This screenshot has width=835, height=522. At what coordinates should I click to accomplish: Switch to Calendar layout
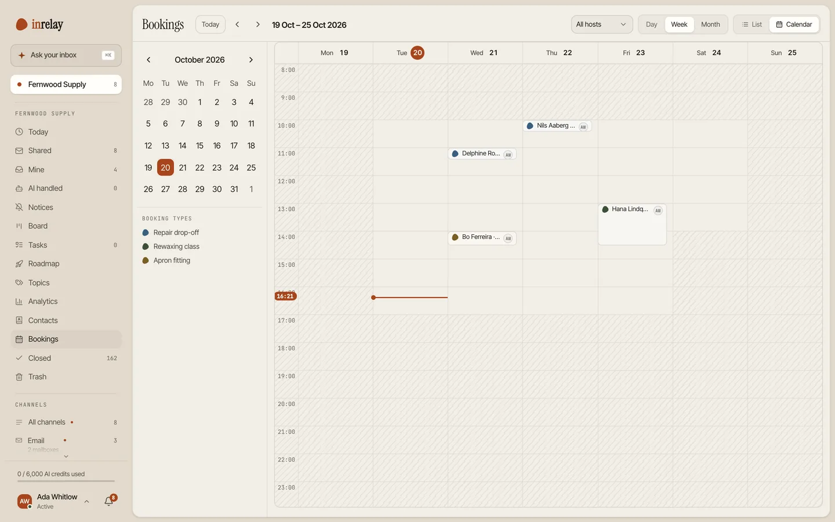[794, 24]
